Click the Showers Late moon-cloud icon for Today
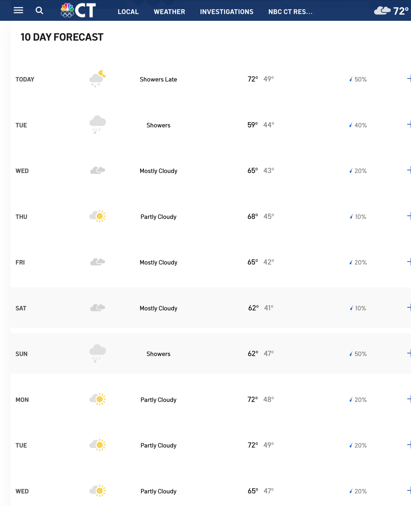 (97, 79)
